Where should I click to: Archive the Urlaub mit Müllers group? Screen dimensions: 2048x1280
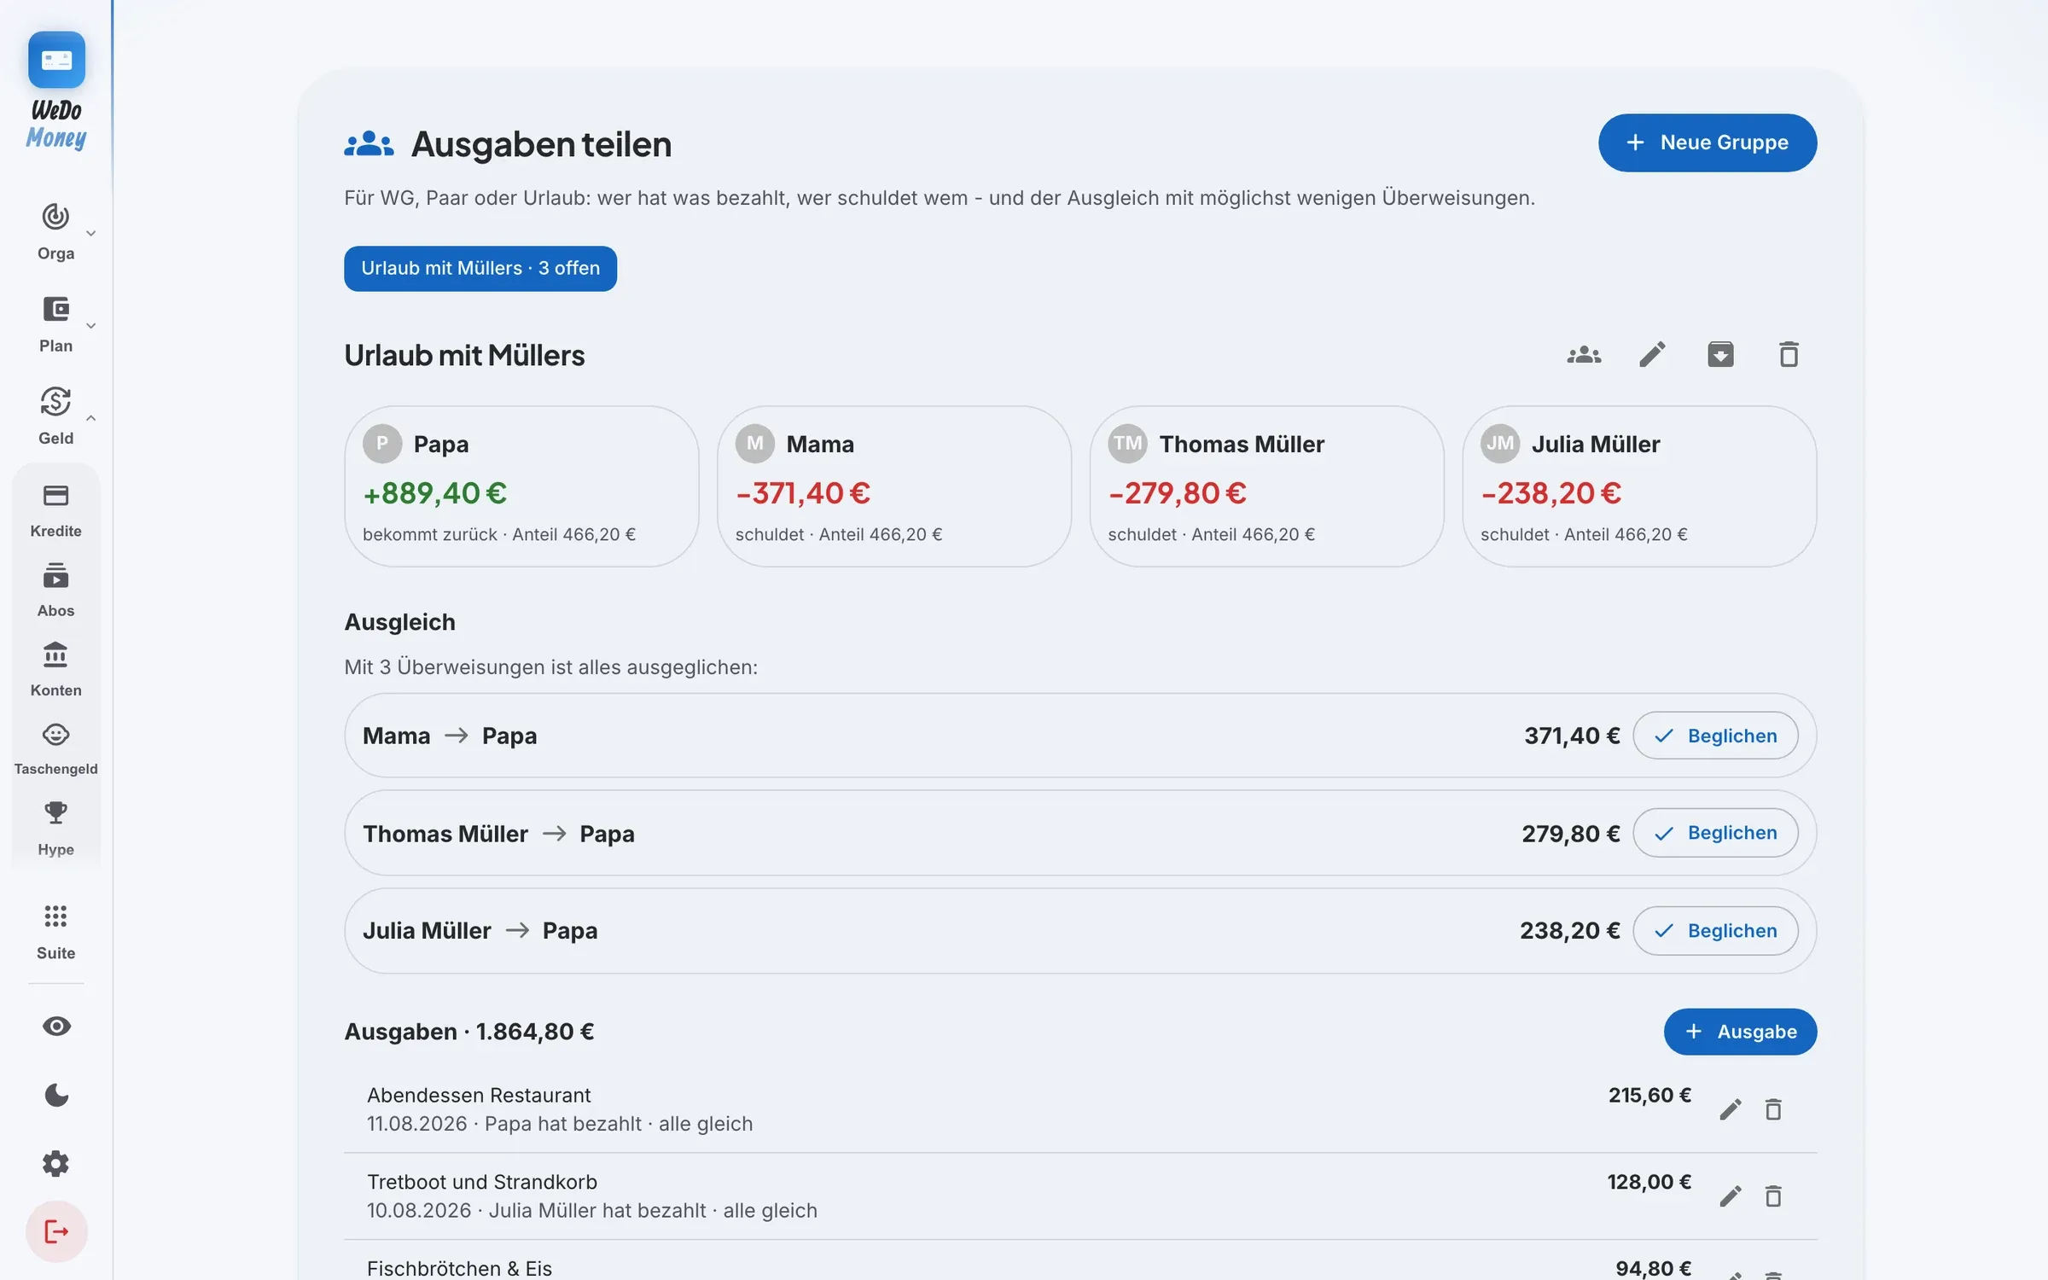tap(1720, 354)
